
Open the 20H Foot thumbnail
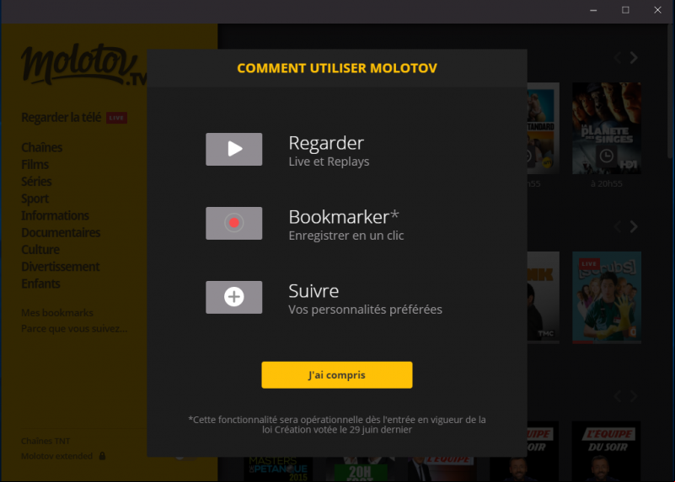361,469
